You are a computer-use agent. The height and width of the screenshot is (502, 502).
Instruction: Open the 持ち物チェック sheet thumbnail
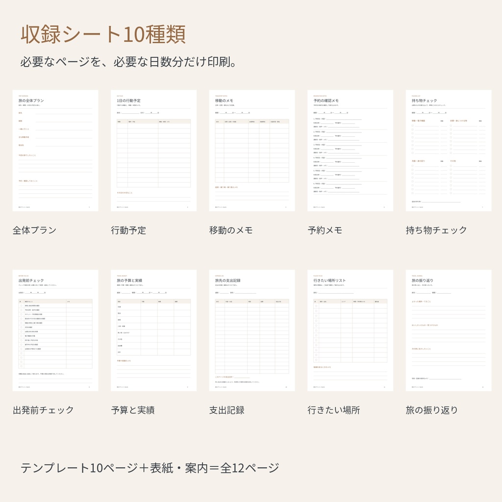pos(449,151)
